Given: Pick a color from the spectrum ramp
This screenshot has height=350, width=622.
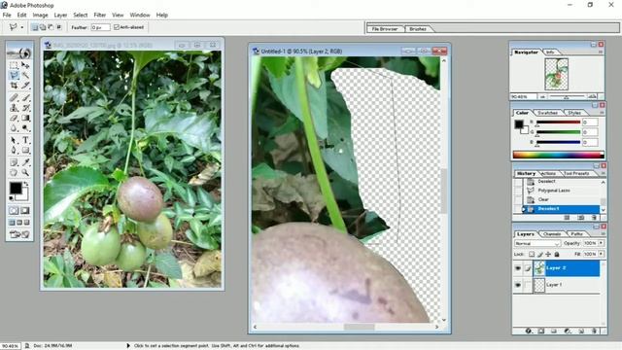Looking at the screenshot, I should click(x=558, y=155).
